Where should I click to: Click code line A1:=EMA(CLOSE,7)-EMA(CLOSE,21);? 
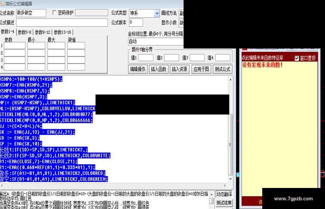pos(39,161)
